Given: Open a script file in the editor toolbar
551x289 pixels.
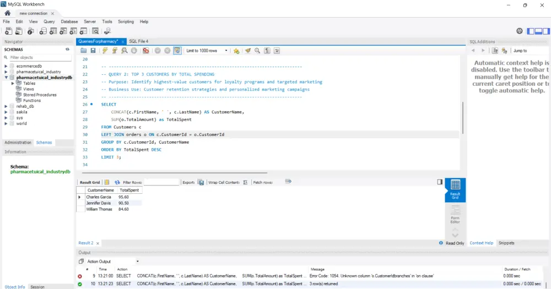Looking at the screenshot, I should tap(83, 51).
